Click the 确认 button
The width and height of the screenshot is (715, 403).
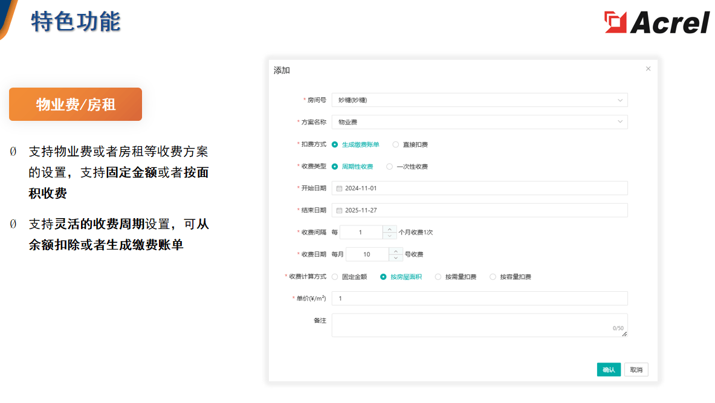pos(608,370)
